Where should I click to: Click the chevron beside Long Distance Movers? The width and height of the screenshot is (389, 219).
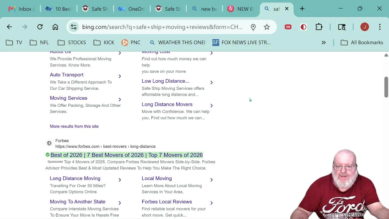point(212,106)
